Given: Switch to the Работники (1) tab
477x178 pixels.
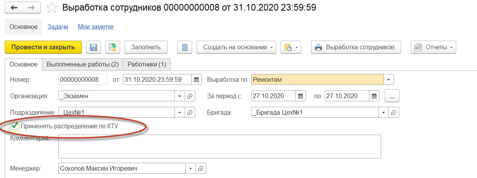Looking at the screenshot, I should 147,64.
